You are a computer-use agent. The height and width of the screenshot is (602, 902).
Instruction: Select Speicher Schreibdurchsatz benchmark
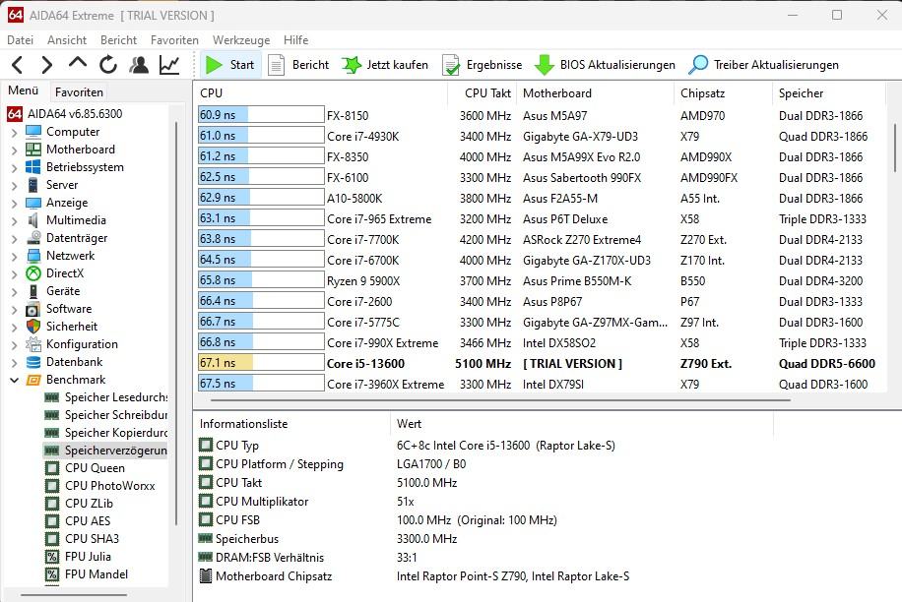[106, 415]
